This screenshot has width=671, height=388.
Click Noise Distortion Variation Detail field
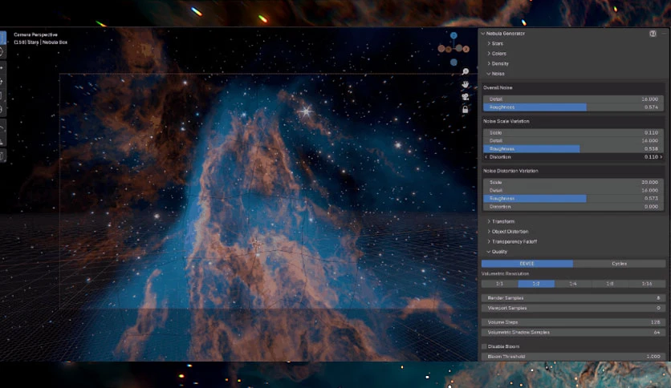(573, 190)
